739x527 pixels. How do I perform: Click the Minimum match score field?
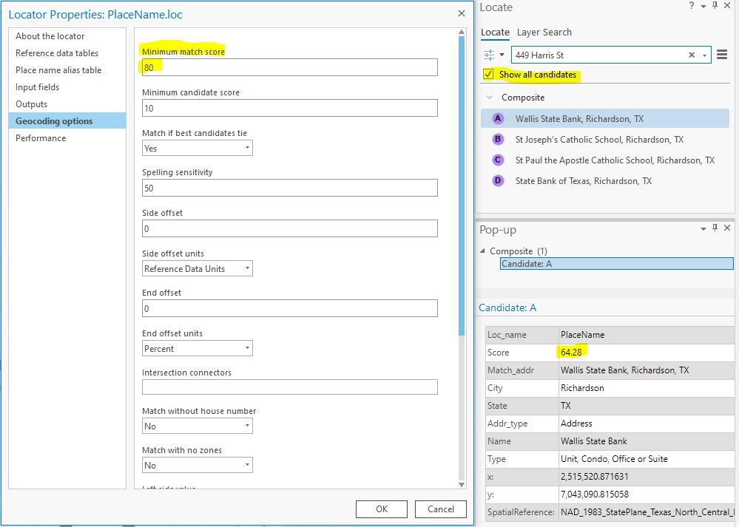coord(290,67)
